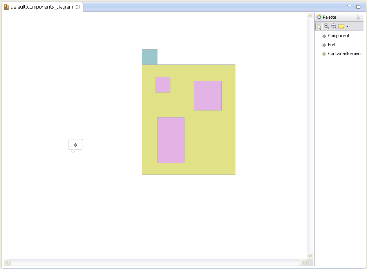The height and width of the screenshot is (269, 367).
Task: Click the Palette header color icon
Action: [319, 17]
